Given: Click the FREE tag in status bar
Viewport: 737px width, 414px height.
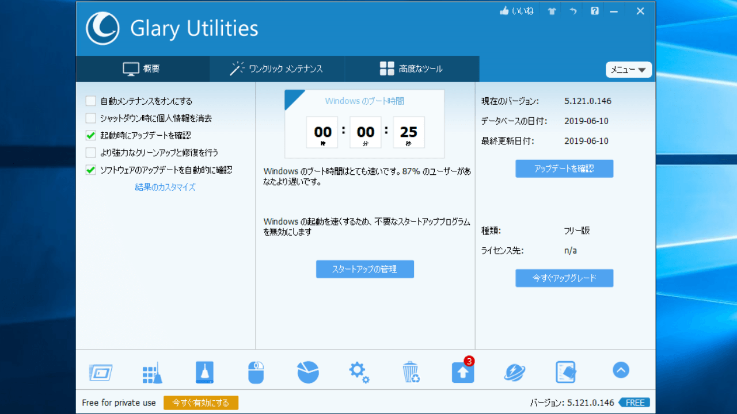Looking at the screenshot, I should point(635,402).
